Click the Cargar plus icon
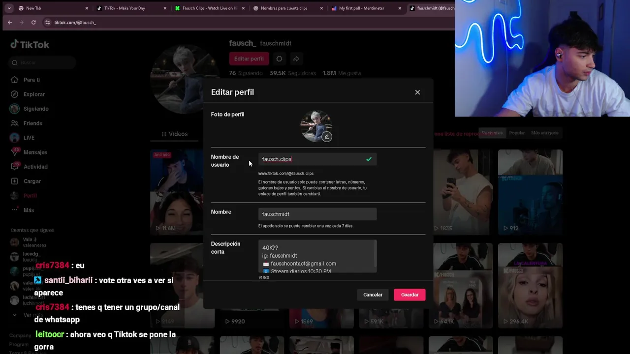 pyautogui.click(x=14, y=181)
